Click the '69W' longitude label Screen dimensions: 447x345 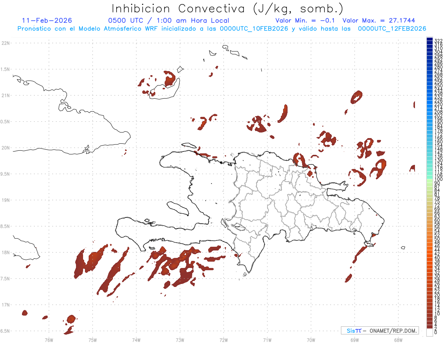pos(355,340)
